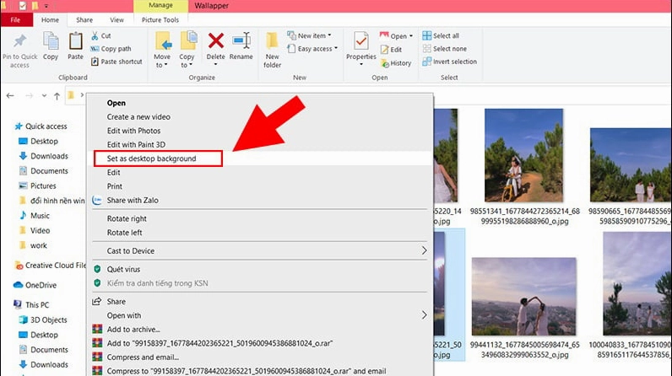
Task: Open Pictures in Quick access sidebar
Action: [43, 185]
